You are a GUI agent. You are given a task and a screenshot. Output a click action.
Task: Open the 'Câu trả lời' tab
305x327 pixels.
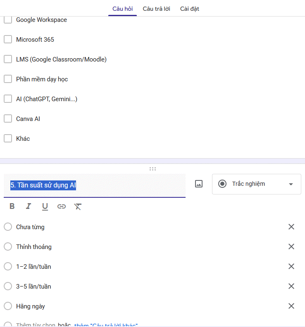tap(156, 9)
